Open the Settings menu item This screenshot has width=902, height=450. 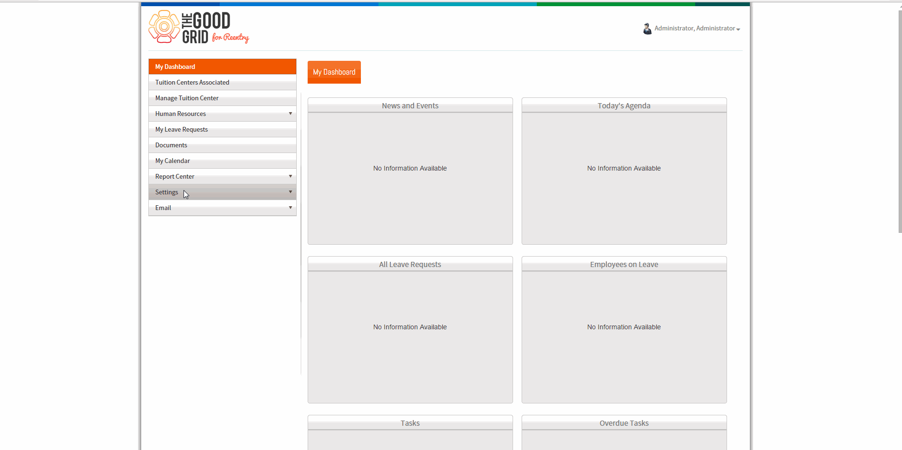click(223, 192)
